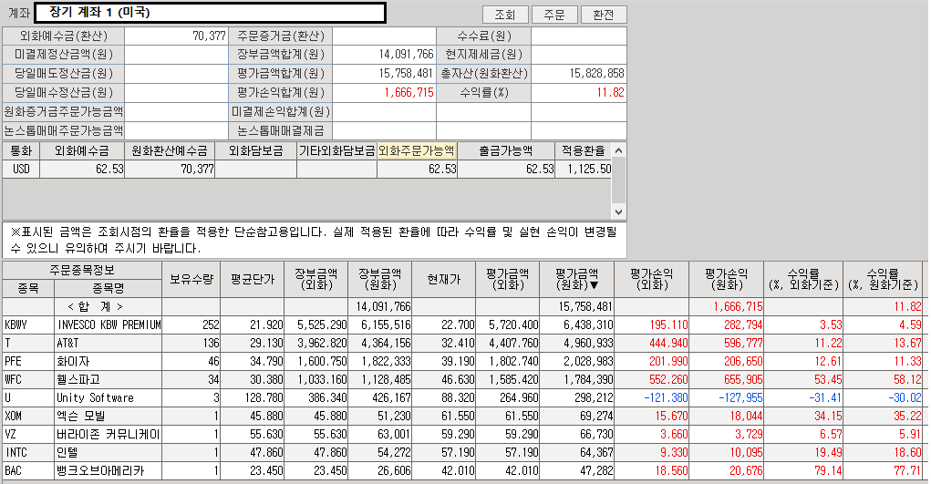Screen dimensions: 931x484
Task: Select the KBWY ticker row
Action: pos(463,324)
